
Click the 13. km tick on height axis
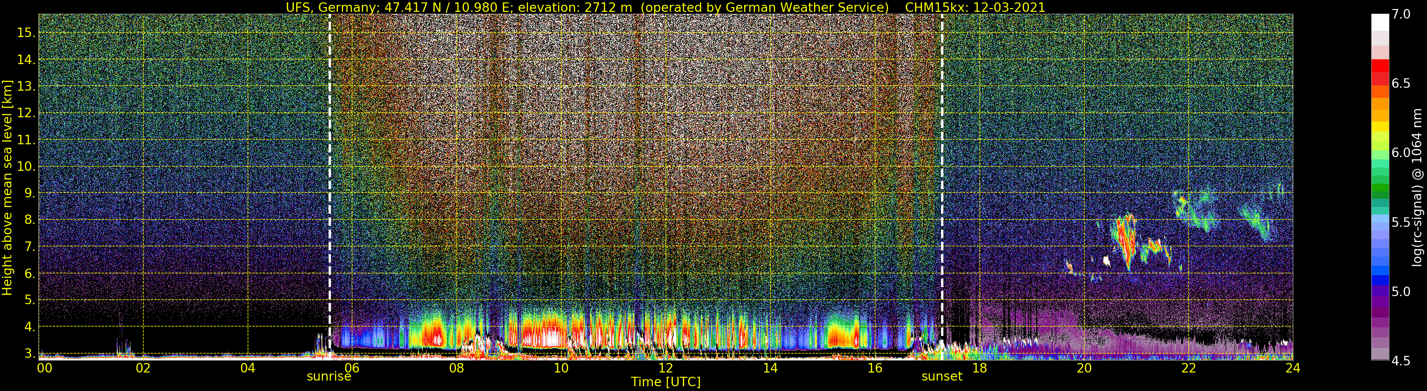tap(26, 86)
